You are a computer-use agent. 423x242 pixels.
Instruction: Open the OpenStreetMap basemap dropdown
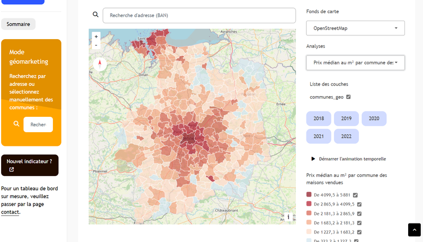tap(355, 28)
